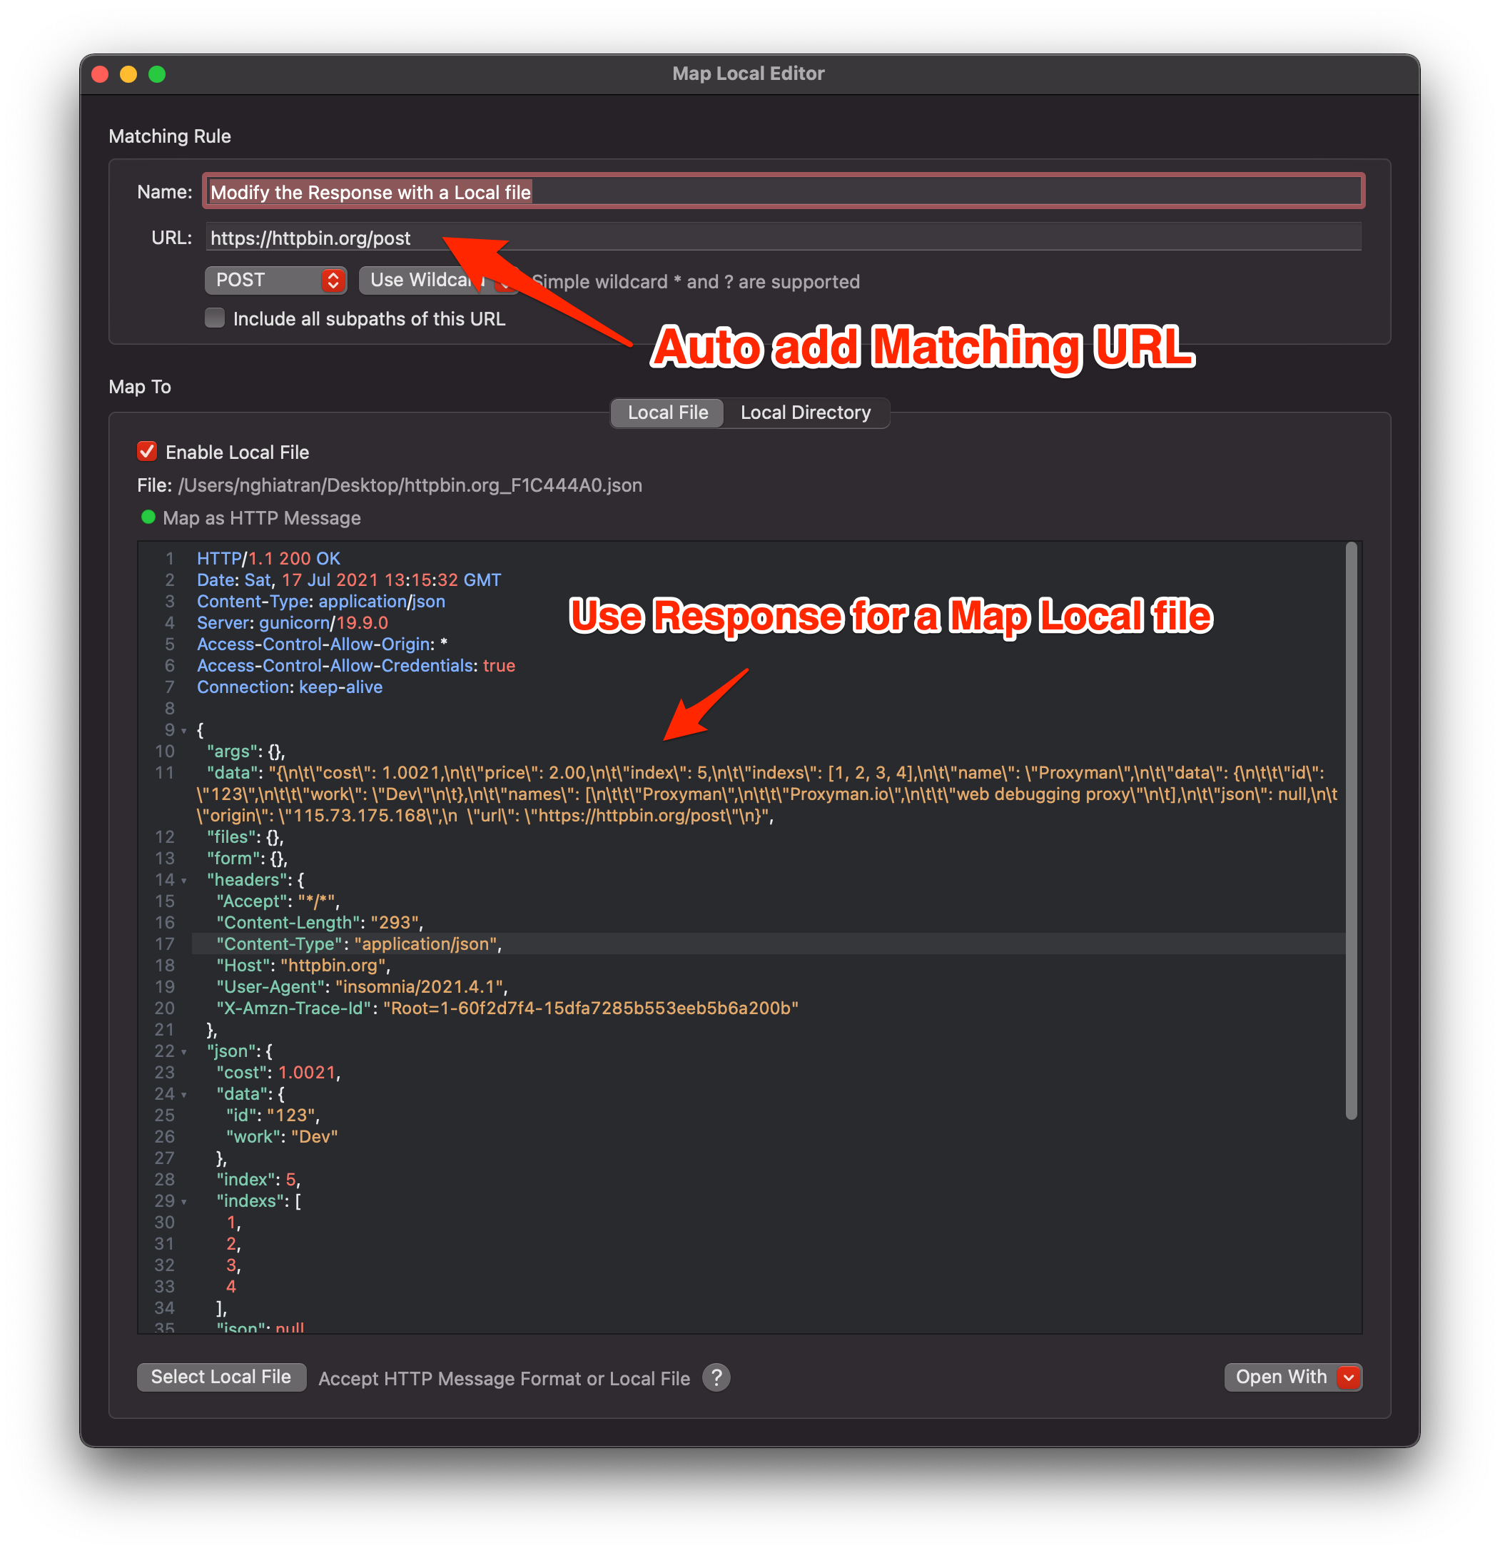Click the Content-Type: application/json header line
1500x1553 pixels.
(321, 601)
